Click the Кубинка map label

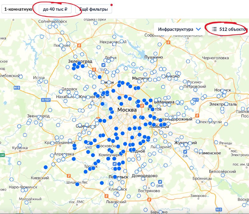(20, 148)
